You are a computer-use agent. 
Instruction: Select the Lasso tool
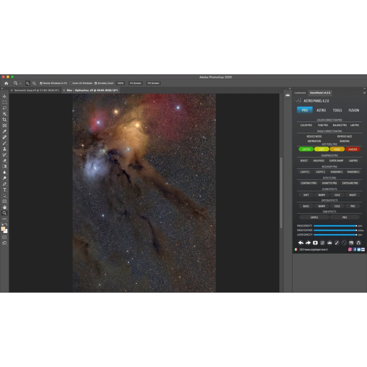[5, 108]
